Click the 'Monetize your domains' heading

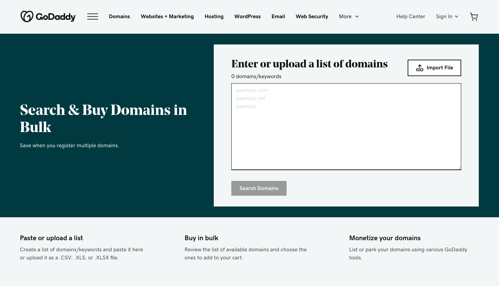pos(385,238)
